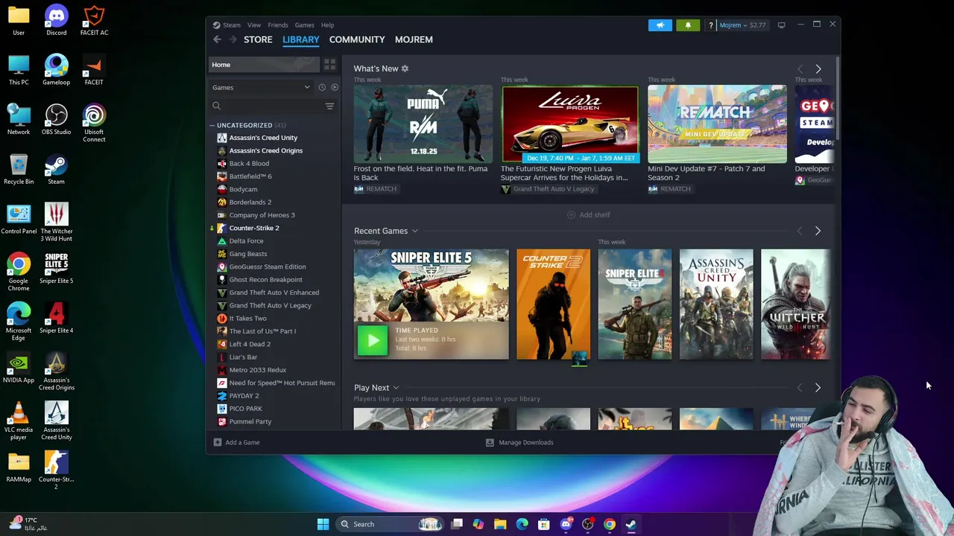Open VLC media player desktop icon
Screen dimensions: 954x536
(x=19, y=421)
